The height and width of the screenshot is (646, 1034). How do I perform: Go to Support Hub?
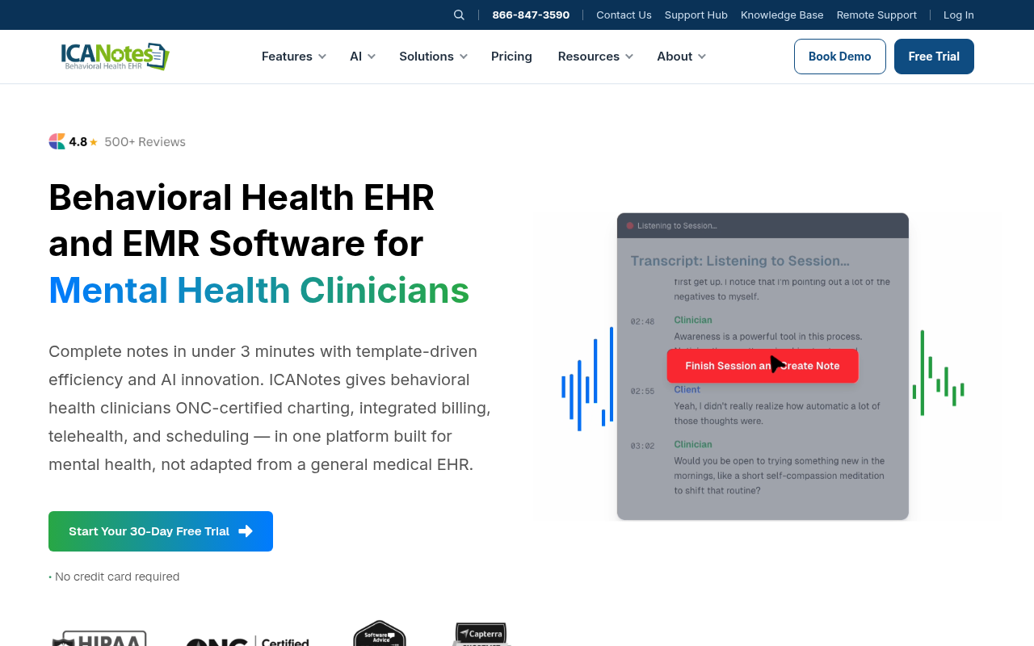click(x=696, y=15)
